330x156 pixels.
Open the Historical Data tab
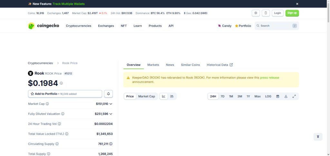pyautogui.click(x=219, y=65)
